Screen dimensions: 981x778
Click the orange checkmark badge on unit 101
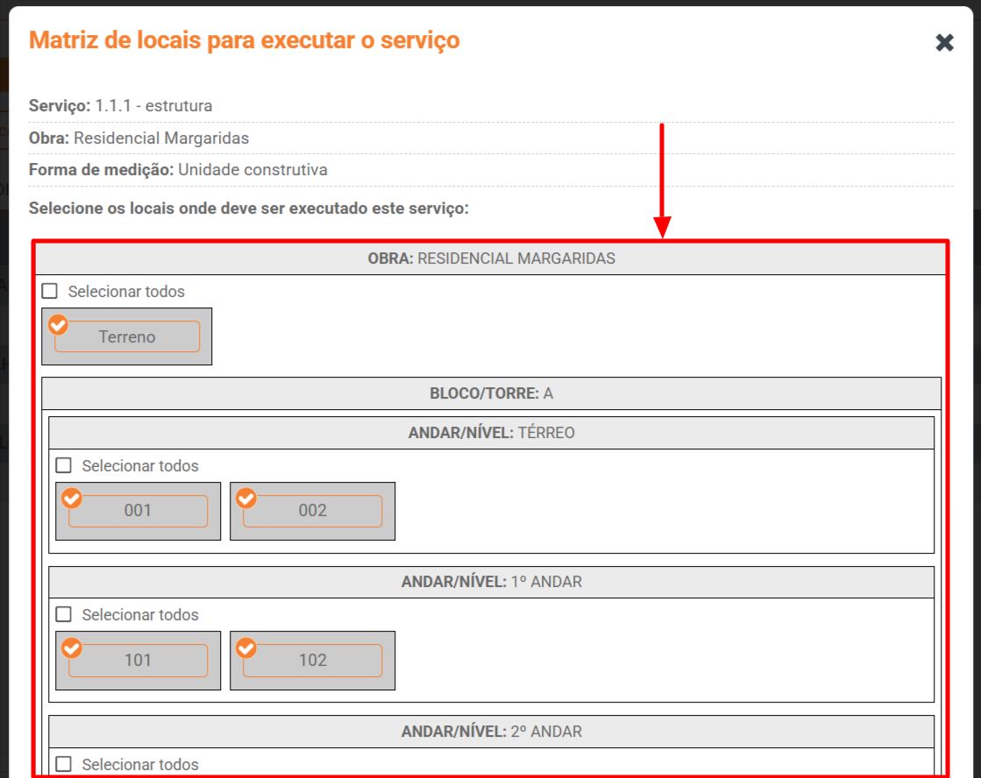pos(72,648)
